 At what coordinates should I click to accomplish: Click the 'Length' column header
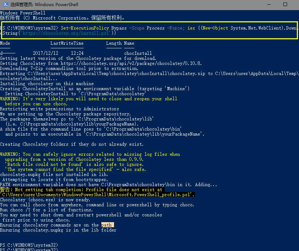(114, 43)
